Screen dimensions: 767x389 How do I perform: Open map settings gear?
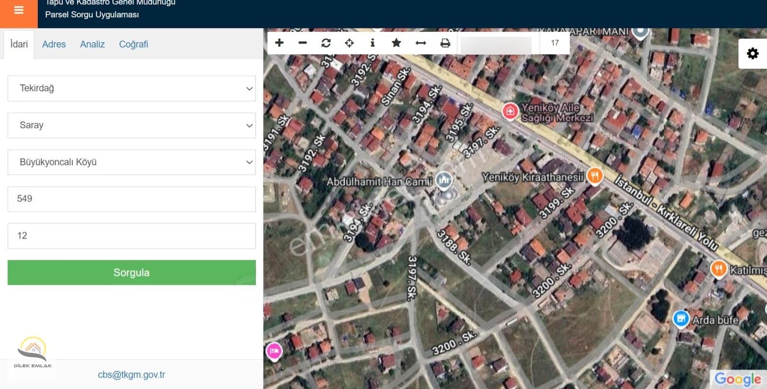753,53
